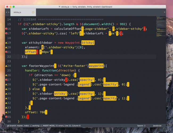Click the red error highlight at end of line 35
The height and width of the screenshot is (133, 173).
point(28,117)
